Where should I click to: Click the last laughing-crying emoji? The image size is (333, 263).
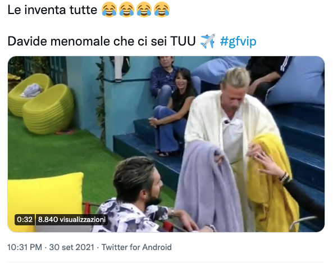(162, 10)
